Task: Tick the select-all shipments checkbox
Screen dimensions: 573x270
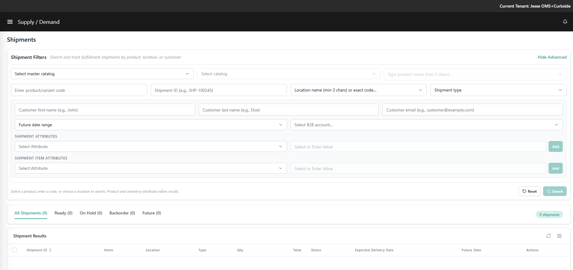Action: 14,250
